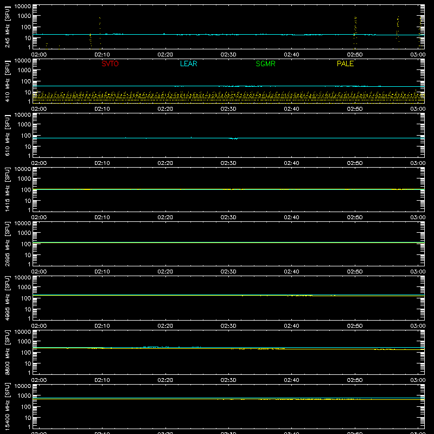The width and height of the screenshot is (434, 434).
Task: Click the 100 tick label on 15400 MHz plot
Action: tap(26, 407)
